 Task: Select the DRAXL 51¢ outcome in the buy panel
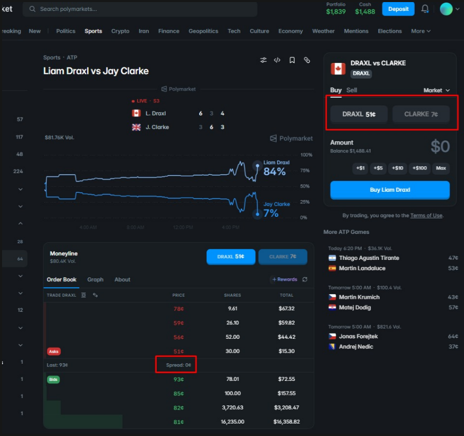point(359,114)
